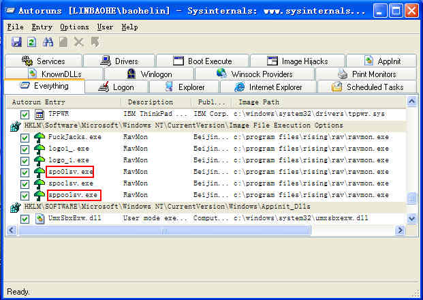
Task: Switch to the AppInit tab
Action: pyautogui.click(x=381, y=61)
